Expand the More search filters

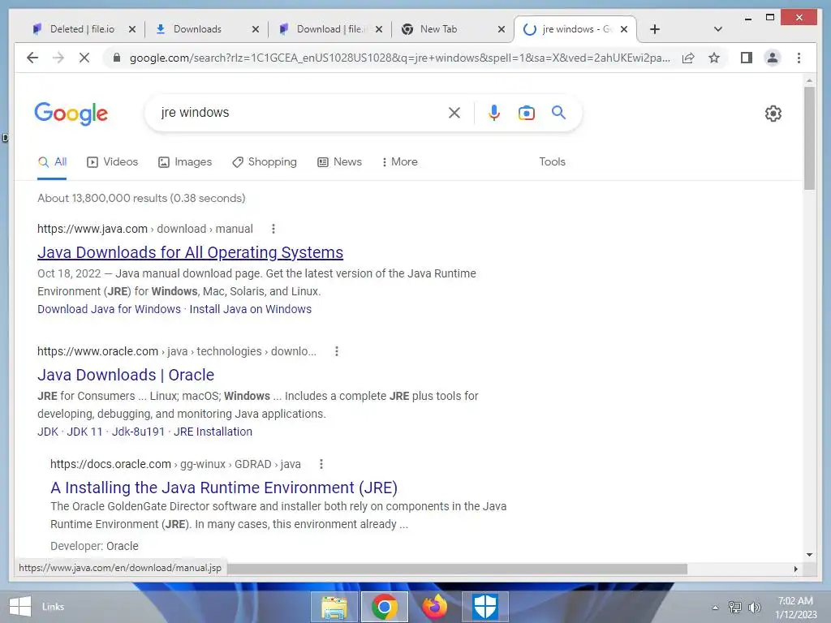pos(399,162)
